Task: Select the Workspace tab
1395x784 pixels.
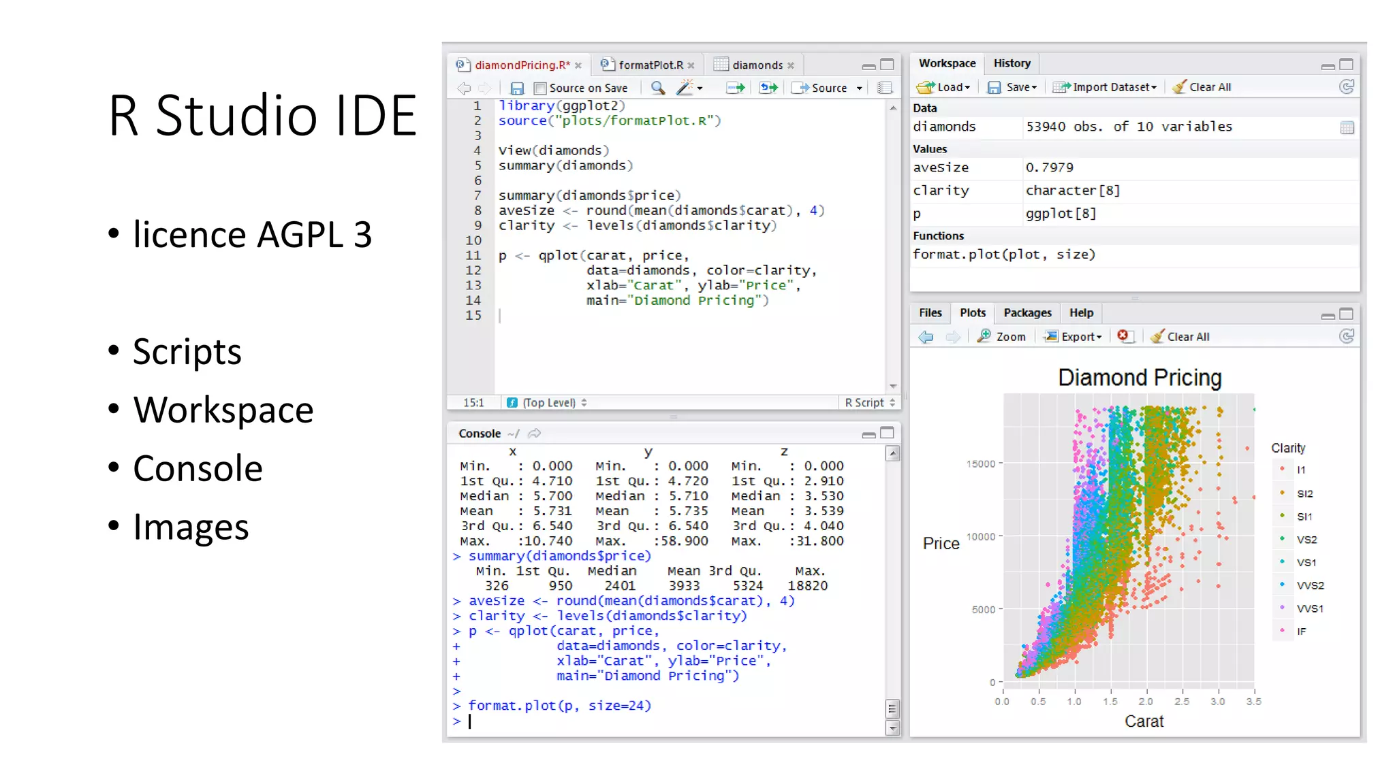Action: (x=947, y=63)
